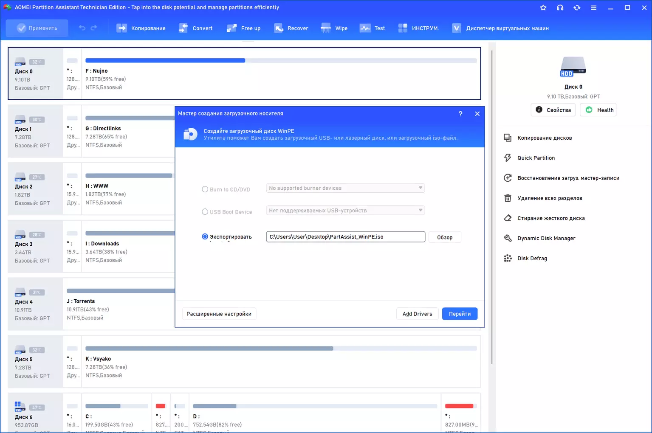
Task: Open the hamburger menu icon
Action: 594,8
